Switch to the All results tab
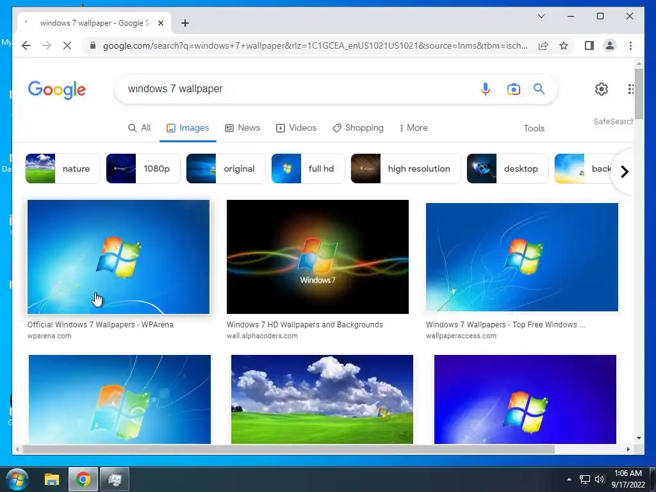The width and height of the screenshot is (656, 492). pyautogui.click(x=139, y=128)
